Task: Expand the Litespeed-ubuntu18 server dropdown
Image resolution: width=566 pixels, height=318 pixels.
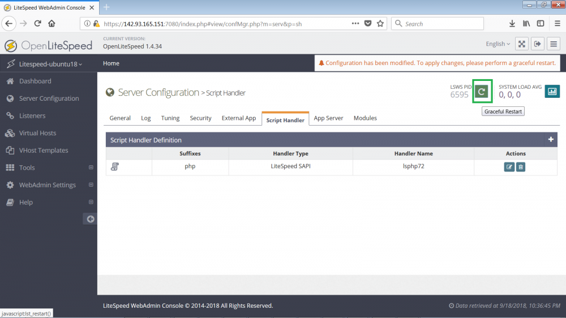Action: (50, 64)
